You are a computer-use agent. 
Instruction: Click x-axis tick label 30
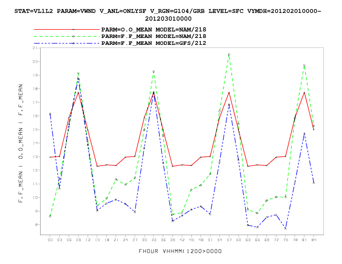[144, 240]
